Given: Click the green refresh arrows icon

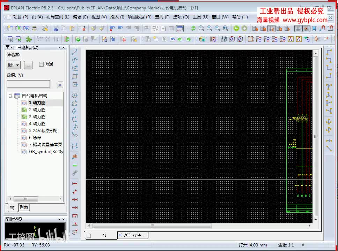Looking at the screenshot, I should pos(193,28).
